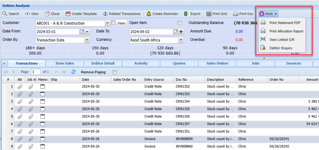Toggle the Open Item checkbox
Image resolution: width=319 pixels, height=150 pixels.
[x=180, y=23]
